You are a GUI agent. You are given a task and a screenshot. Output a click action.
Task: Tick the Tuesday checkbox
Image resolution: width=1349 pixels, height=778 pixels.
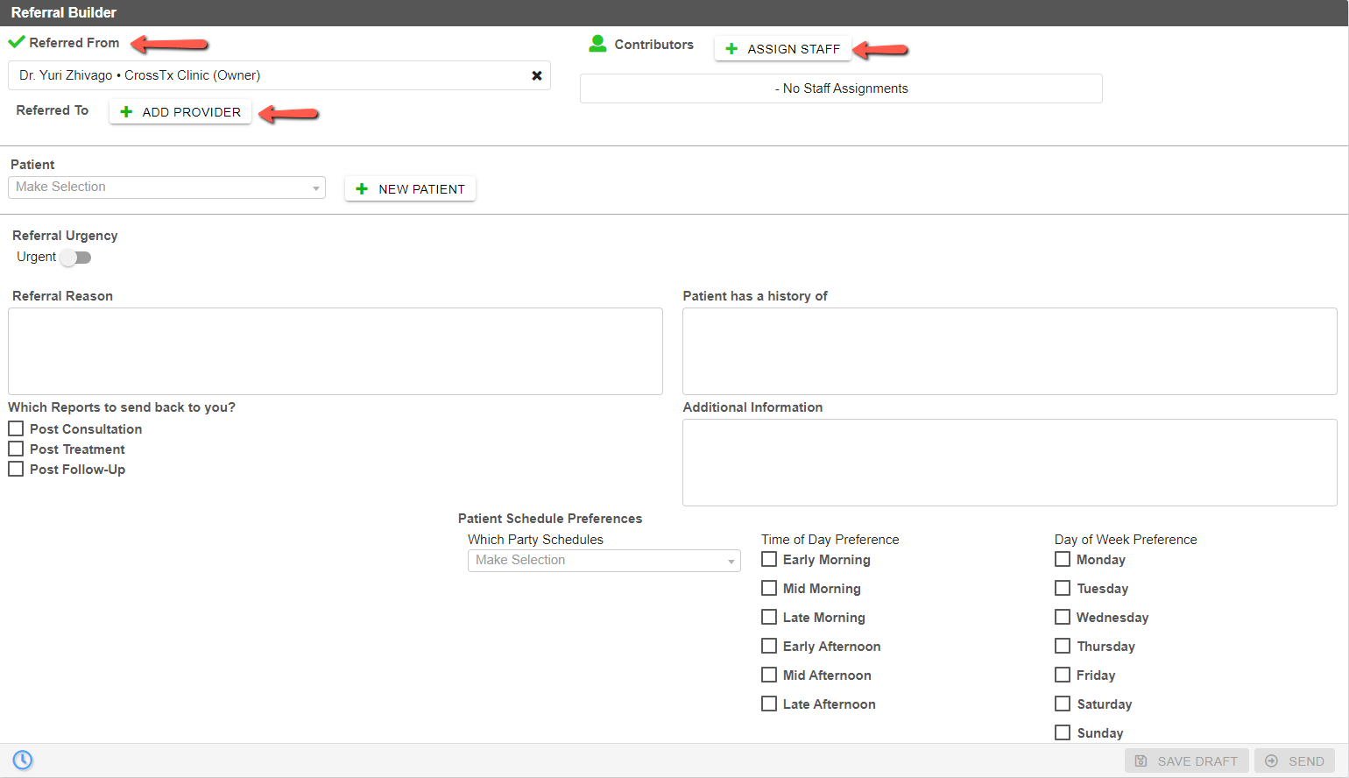click(1063, 588)
